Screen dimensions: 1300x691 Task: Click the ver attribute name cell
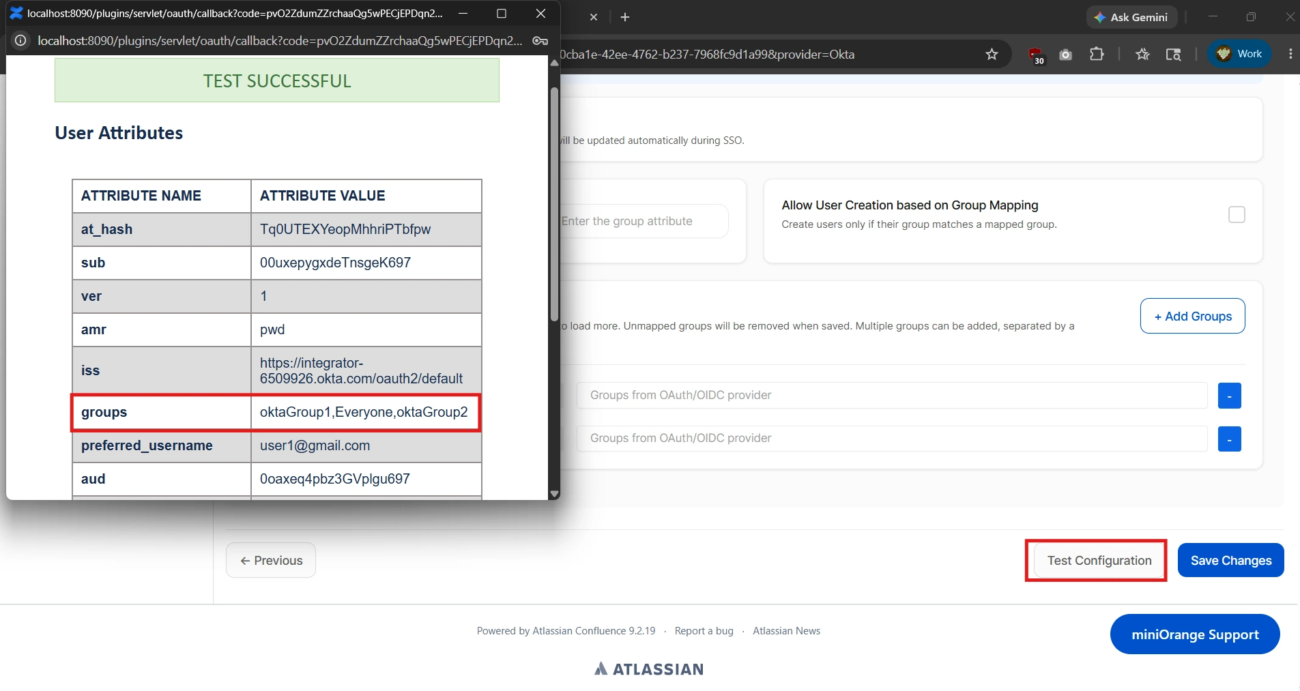click(x=162, y=296)
